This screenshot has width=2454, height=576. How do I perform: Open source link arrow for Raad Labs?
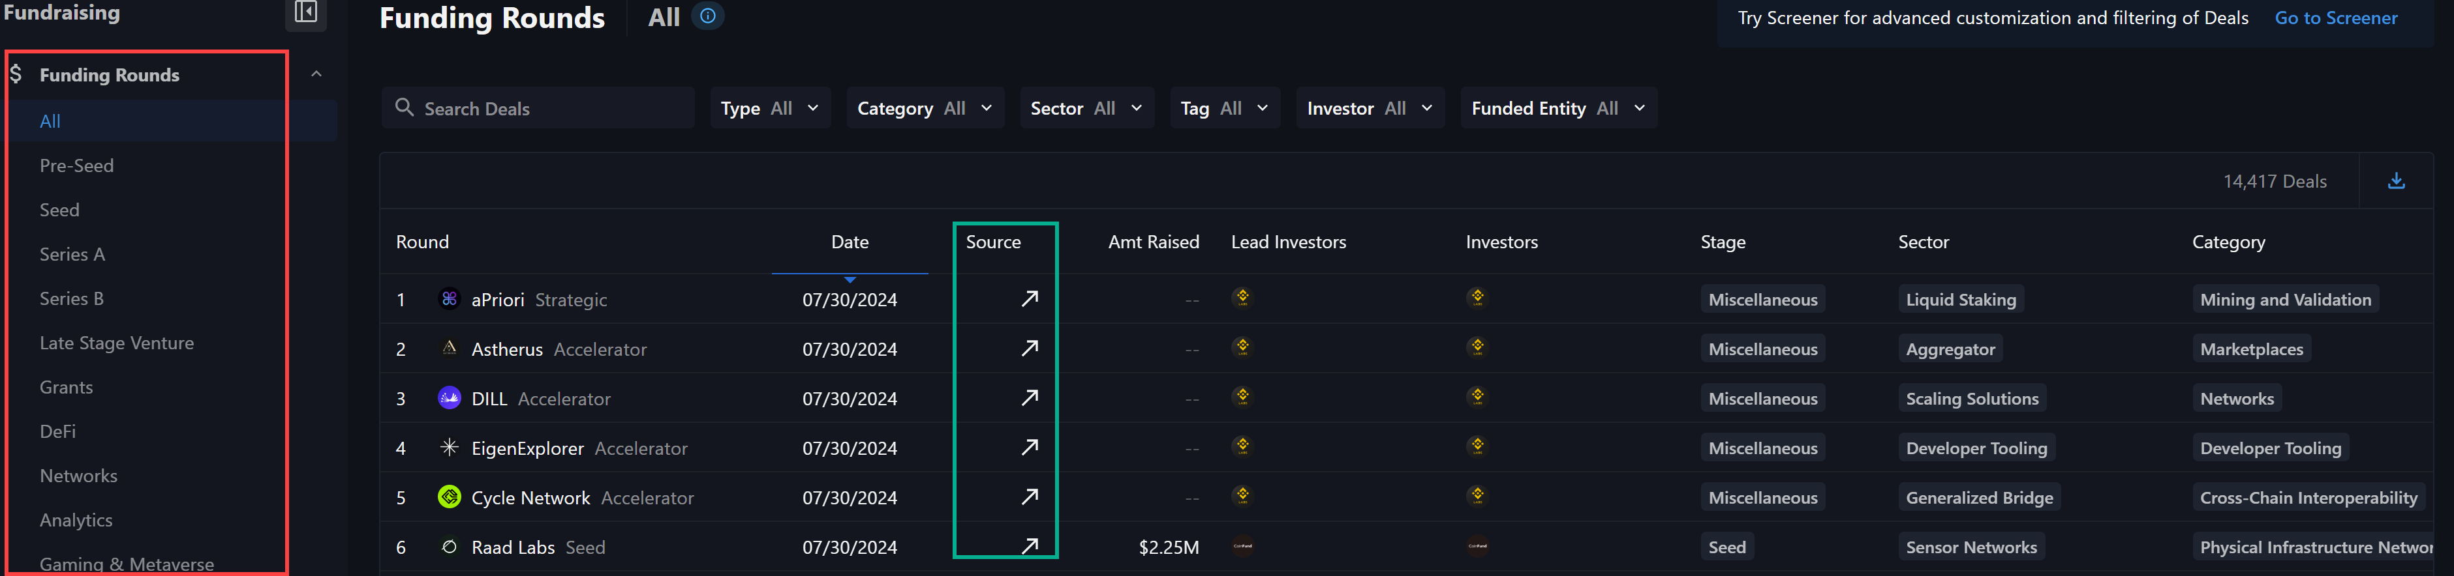[x=1030, y=547]
